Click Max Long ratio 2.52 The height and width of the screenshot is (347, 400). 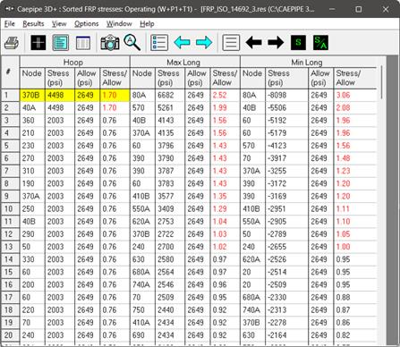pos(225,96)
